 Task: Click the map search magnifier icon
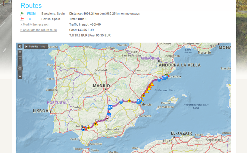pyautogui.click(x=20, y=46)
